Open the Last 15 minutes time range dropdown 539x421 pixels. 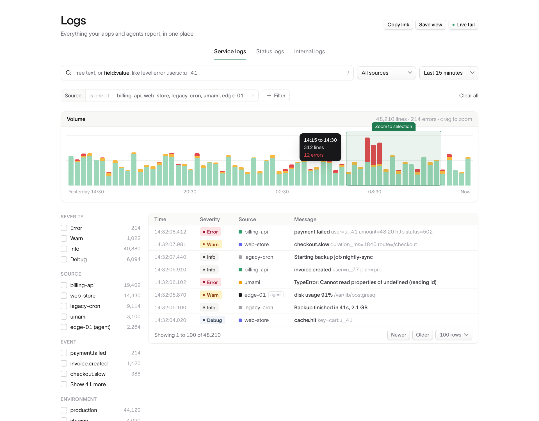(449, 73)
